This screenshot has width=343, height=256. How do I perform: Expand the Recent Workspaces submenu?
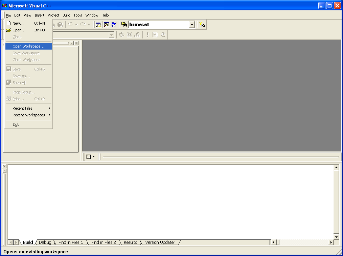(x=28, y=115)
